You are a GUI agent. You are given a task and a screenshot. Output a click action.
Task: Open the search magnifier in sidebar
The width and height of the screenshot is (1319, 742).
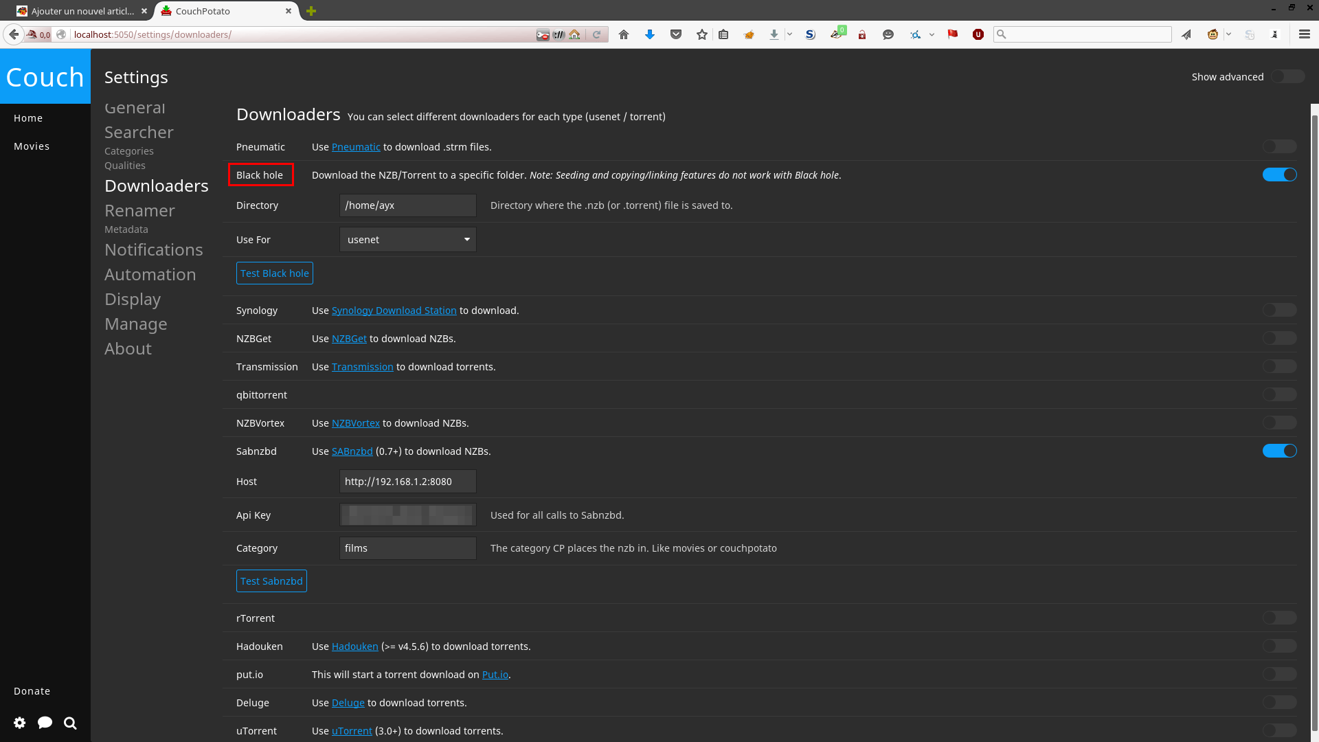coord(70,723)
